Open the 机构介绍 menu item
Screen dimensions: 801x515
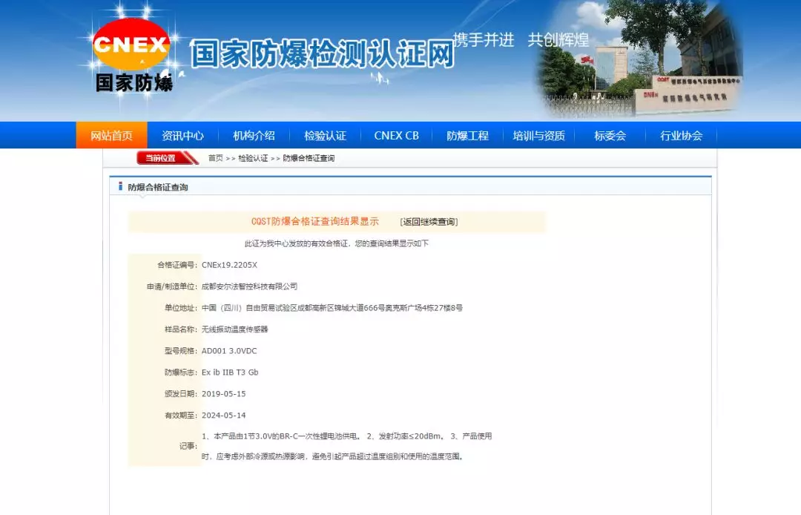coord(254,136)
